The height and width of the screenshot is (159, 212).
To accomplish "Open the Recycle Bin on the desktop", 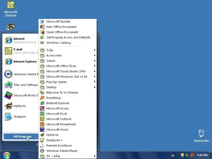I will (201, 136).
